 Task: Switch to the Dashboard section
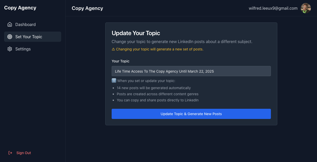point(25,24)
